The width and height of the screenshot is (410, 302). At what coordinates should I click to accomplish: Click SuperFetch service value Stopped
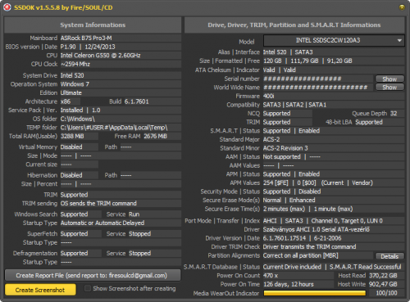tap(139, 234)
